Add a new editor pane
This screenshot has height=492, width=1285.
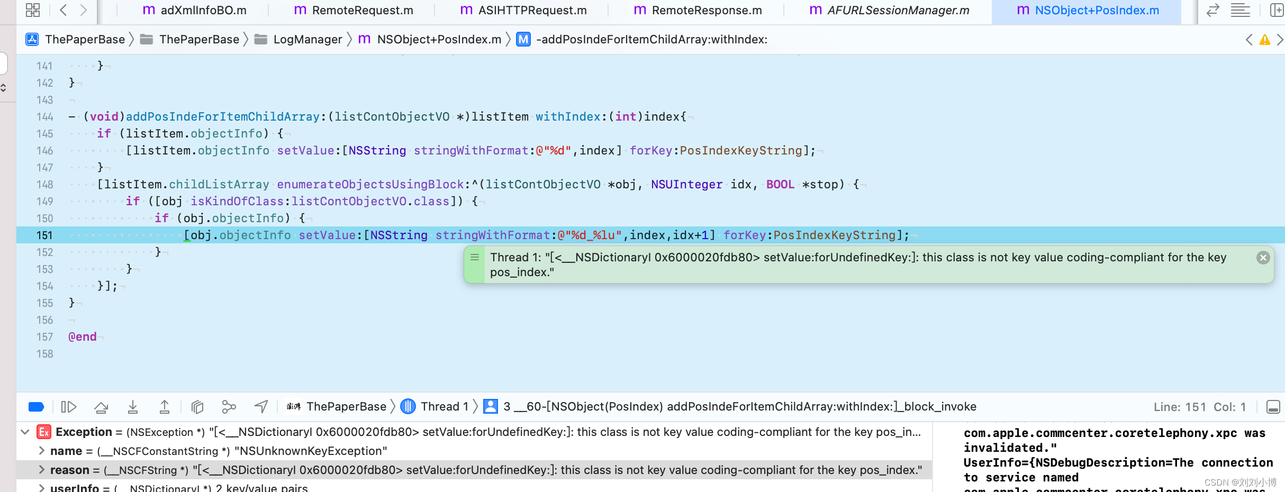coord(1277,10)
